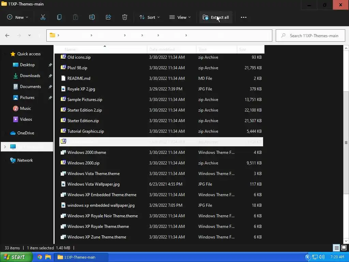Viewport: 349px width, 262px height.
Task: Click the pin icon beside Downloads
Action: [50, 76]
